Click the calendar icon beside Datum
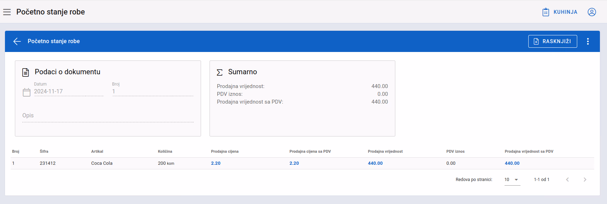Viewport: 607px width, 204px height. coord(27,92)
